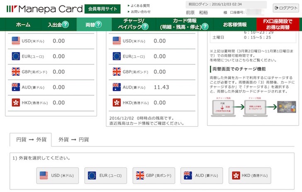
Task: Click 0:15~5:25 Saturday hours value
Action: click(257, 37)
